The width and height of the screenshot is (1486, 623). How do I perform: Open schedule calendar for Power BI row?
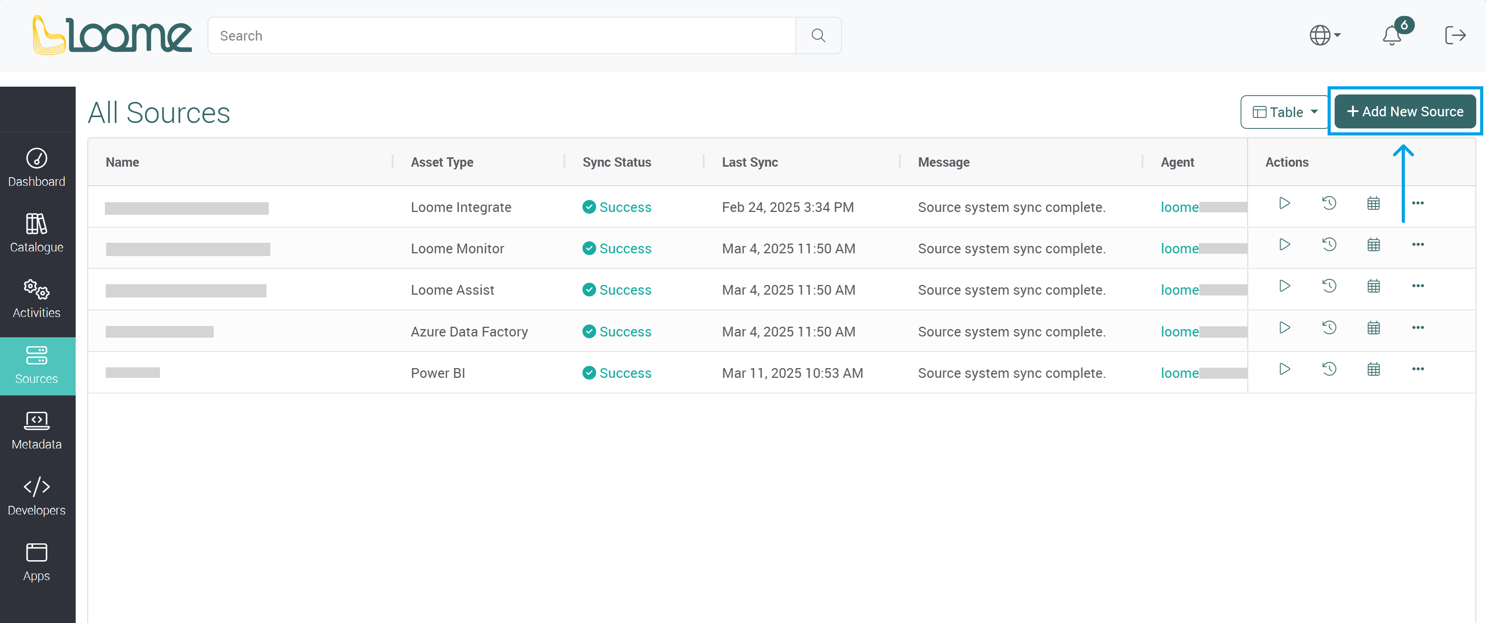1374,369
